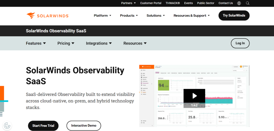Click the Try SolarWinds button

(234, 16)
